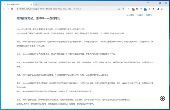This screenshot has height=110, width=170.
Task: Click the share page icon in address bar
Action: pos(119,9)
